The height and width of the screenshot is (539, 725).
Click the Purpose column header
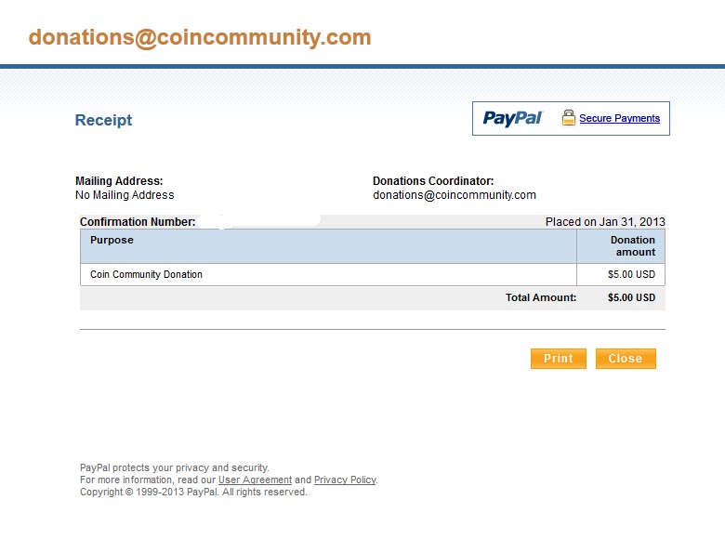[112, 240]
